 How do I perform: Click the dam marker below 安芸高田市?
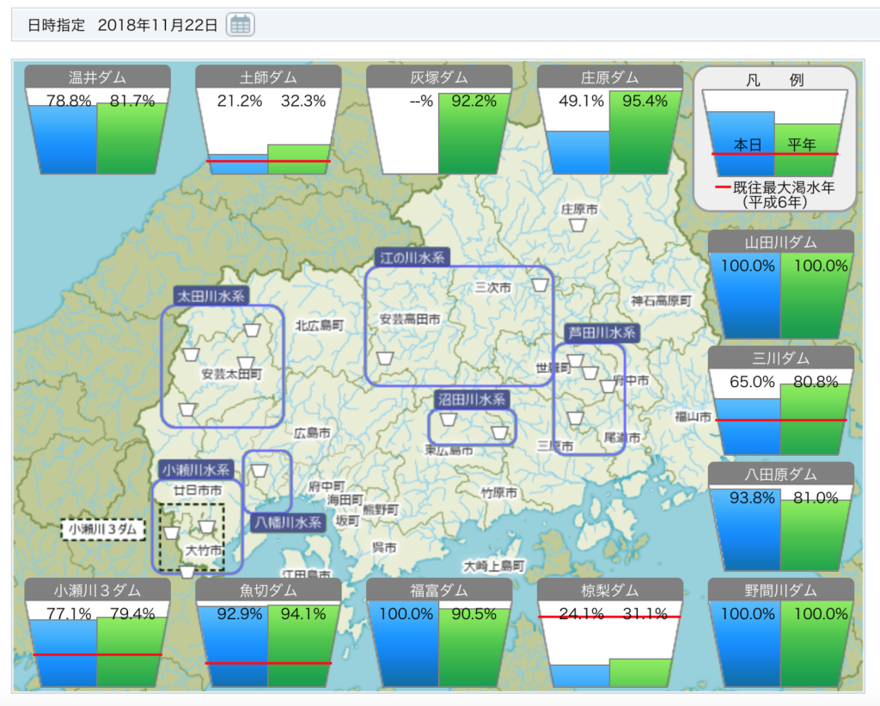[386, 357]
